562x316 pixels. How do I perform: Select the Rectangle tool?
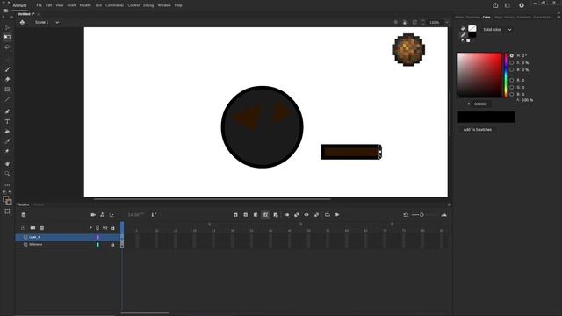tap(7, 90)
